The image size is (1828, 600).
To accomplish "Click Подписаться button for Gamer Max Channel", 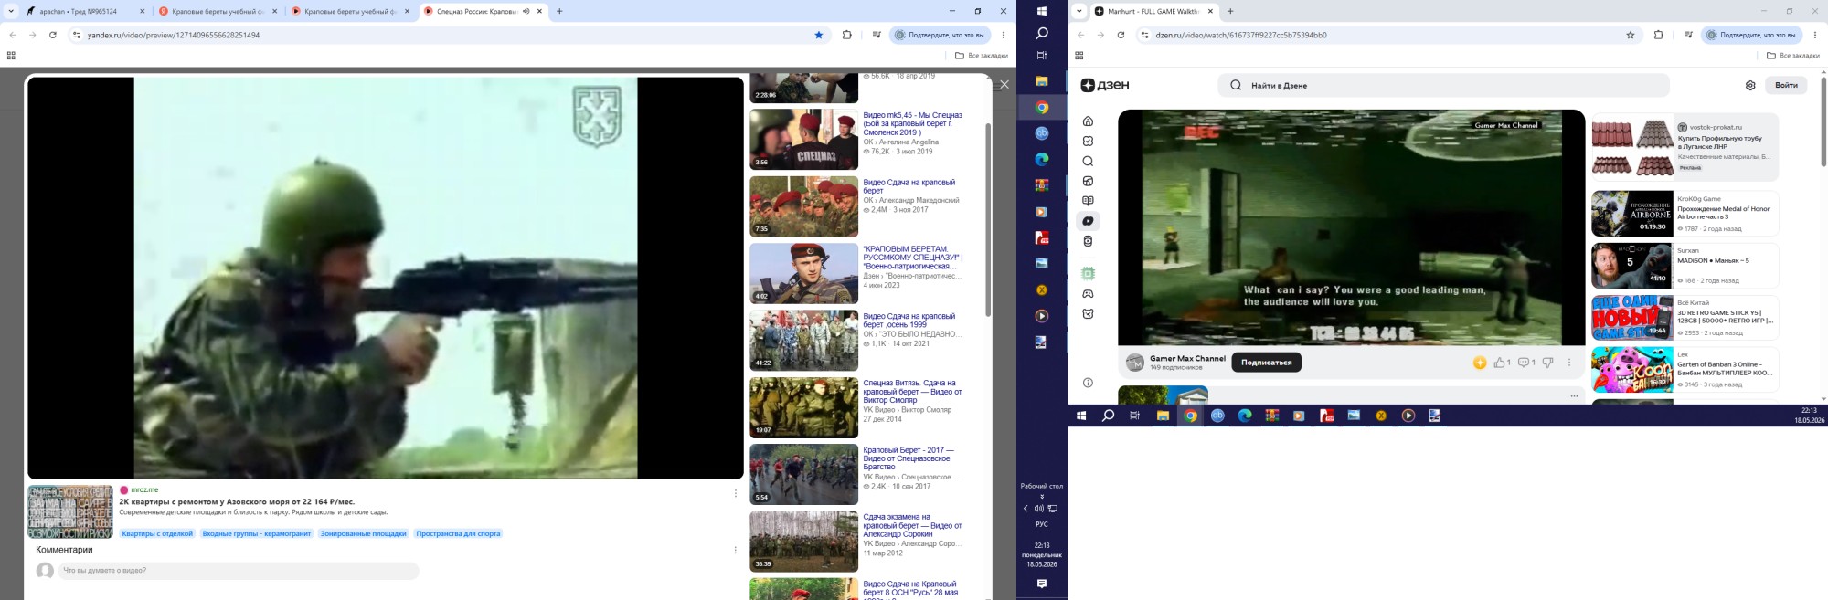I will coord(1266,363).
